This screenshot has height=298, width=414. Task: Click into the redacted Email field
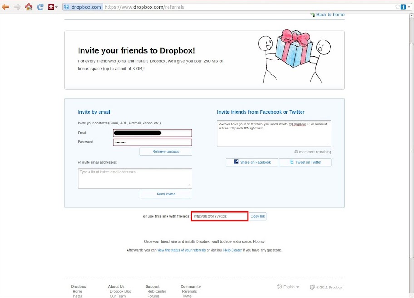pyautogui.click(x=153, y=133)
